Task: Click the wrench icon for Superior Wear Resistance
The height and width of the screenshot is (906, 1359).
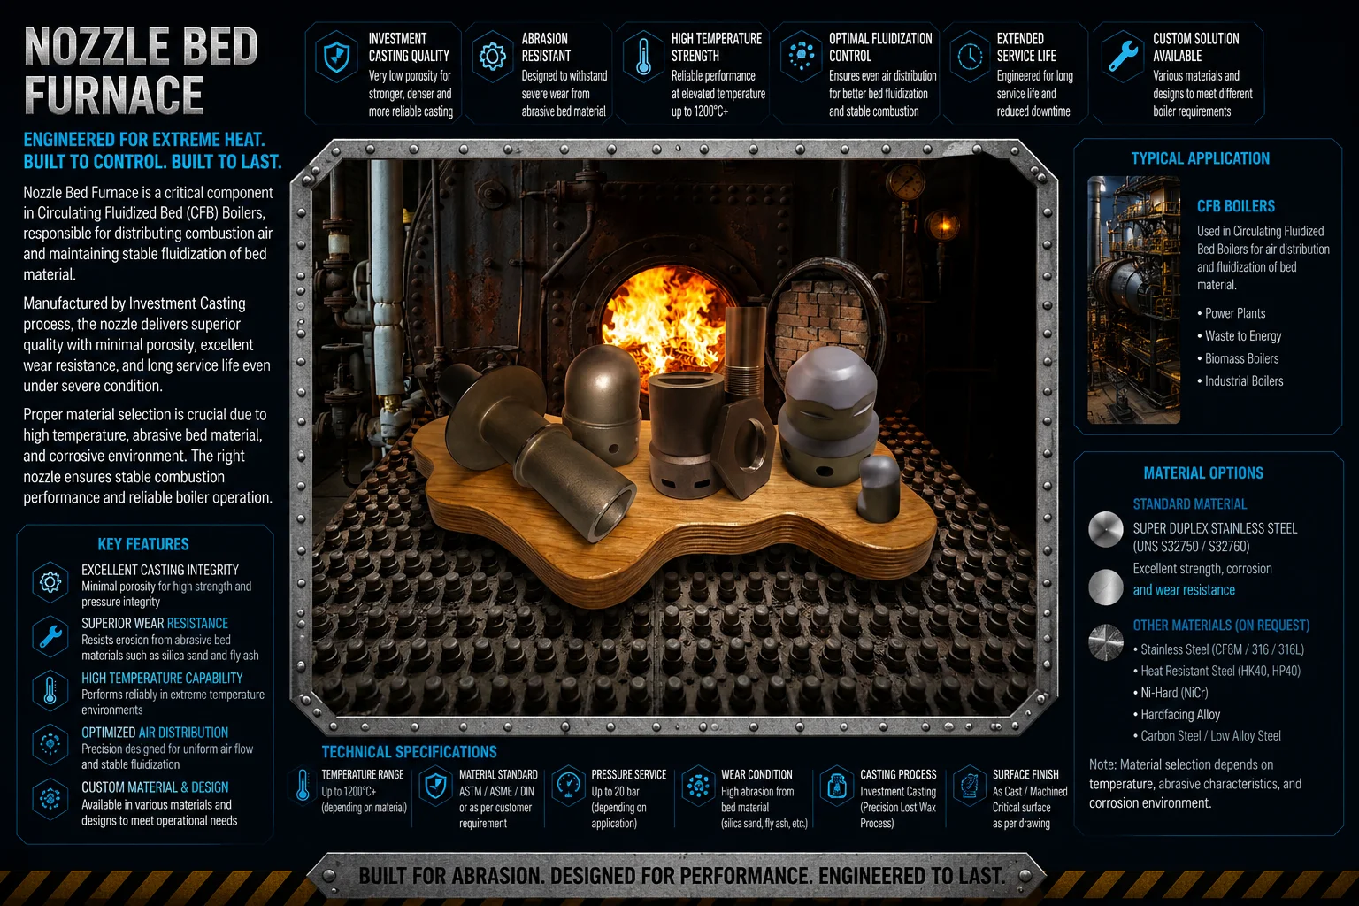Action: (50, 636)
